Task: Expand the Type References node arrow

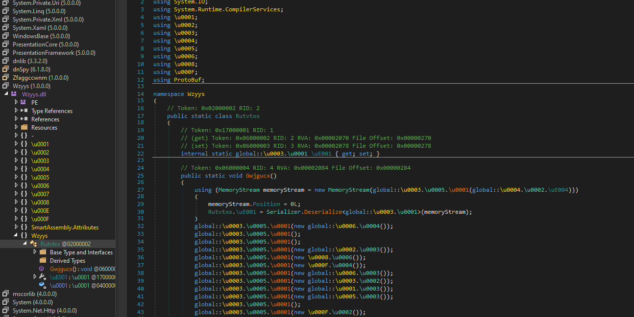Action: point(16,111)
